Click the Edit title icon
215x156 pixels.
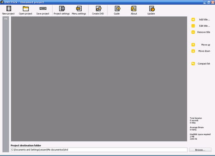coord(193,26)
